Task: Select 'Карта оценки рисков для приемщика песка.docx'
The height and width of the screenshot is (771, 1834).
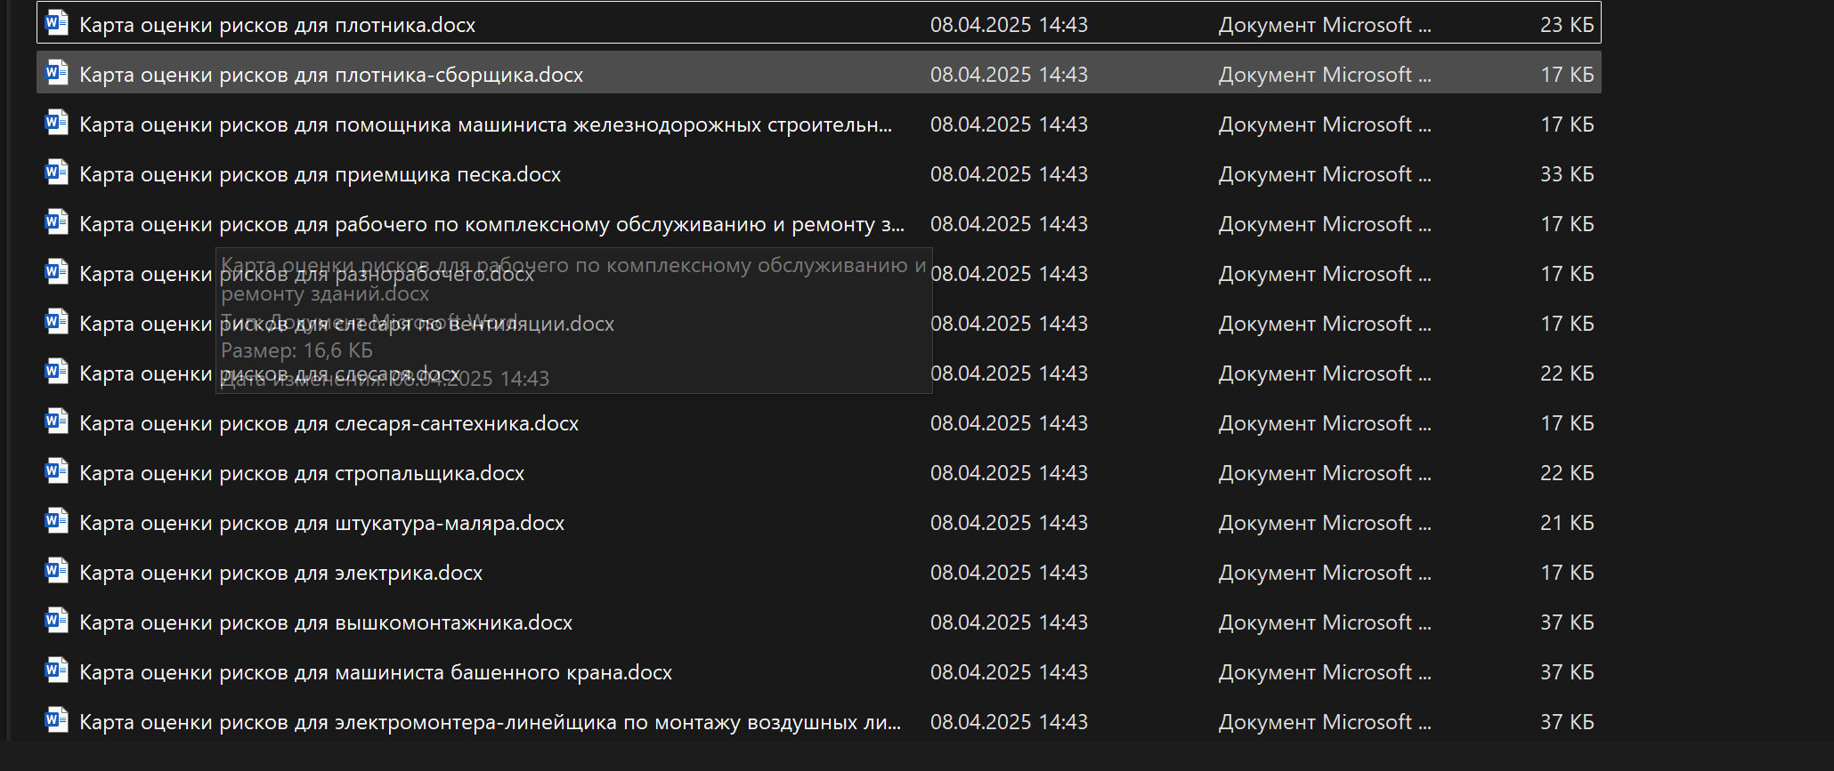Action: [x=320, y=174]
